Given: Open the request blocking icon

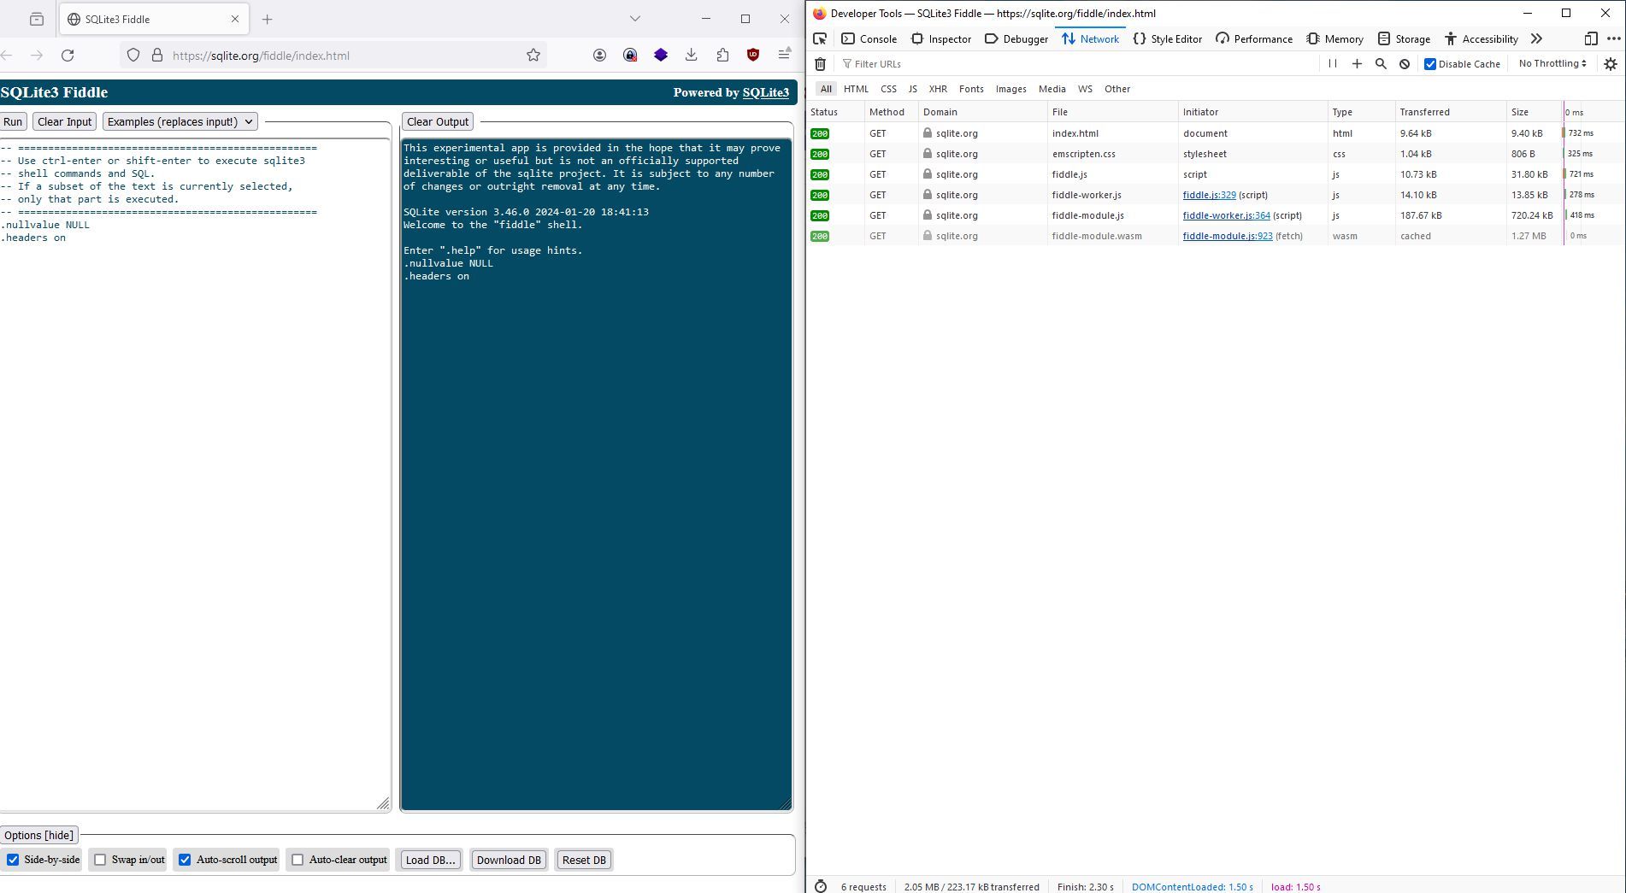Looking at the screenshot, I should 1405,64.
